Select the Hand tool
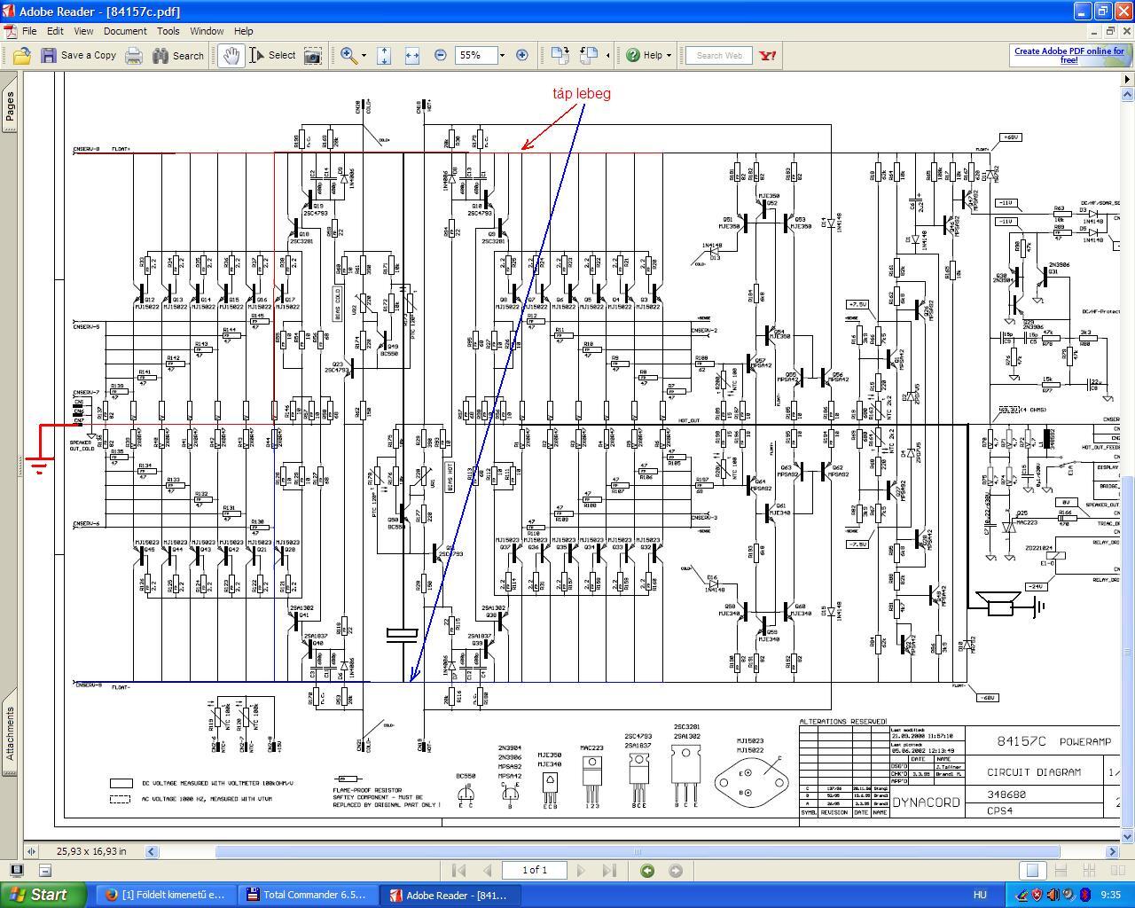Screen dimensions: 1135x908 click(x=231, y=55)
